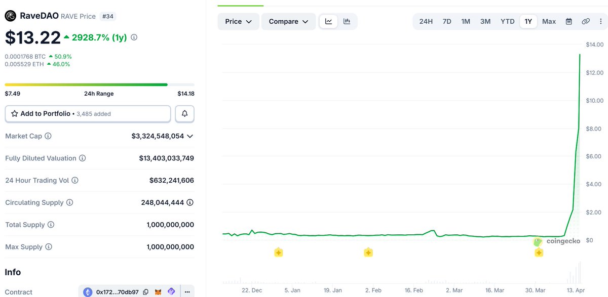Click info icon next to Circulating Supply label

point(69,202)
